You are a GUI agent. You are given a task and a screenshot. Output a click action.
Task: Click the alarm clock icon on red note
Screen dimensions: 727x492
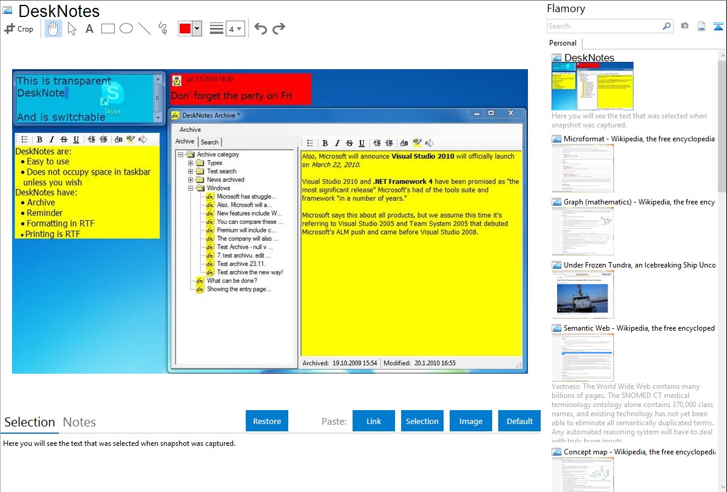177,81
